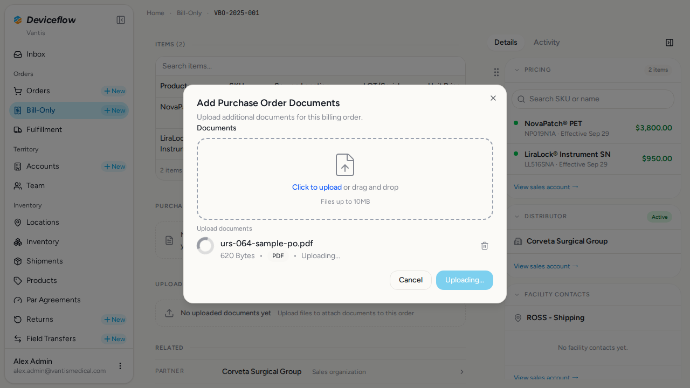Open View sales account link under Distributor
Image resolution: width=690 pixels, height=388 pixels.
(546, 266)
